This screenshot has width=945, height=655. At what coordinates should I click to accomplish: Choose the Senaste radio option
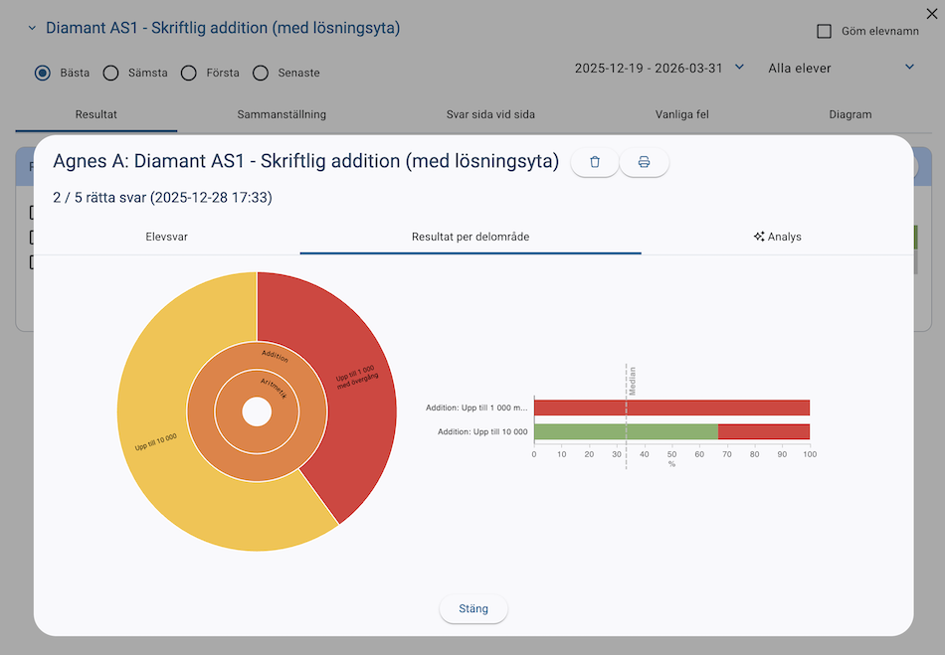261,73
